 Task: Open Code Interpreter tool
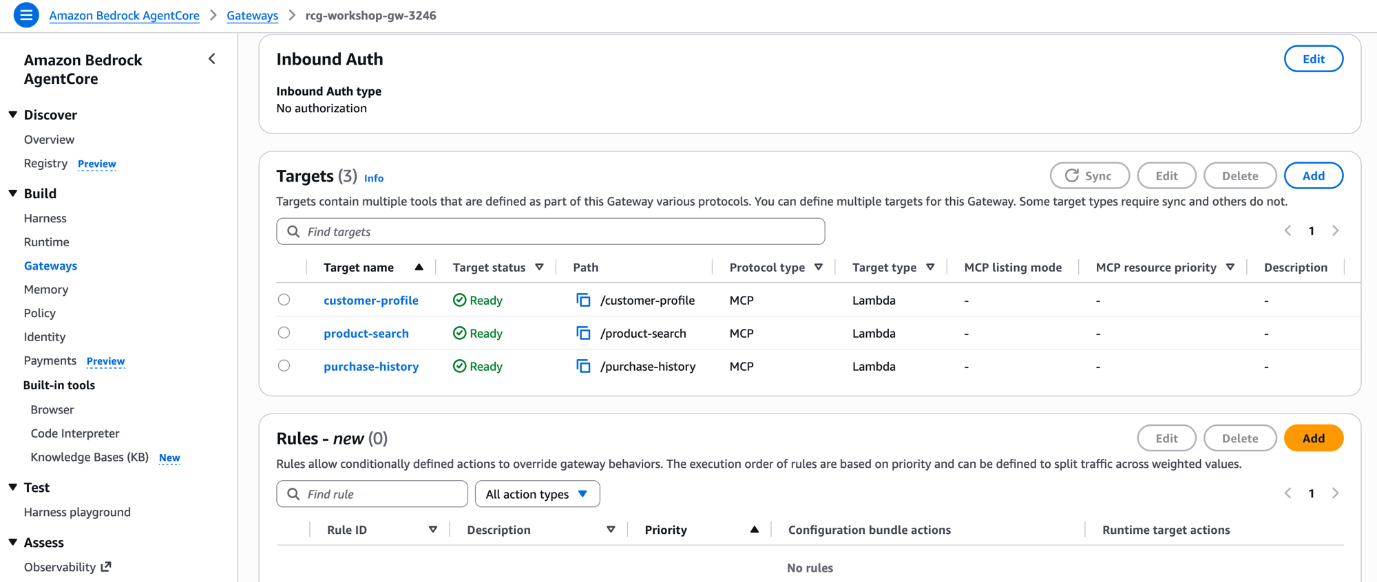[75, 433]
